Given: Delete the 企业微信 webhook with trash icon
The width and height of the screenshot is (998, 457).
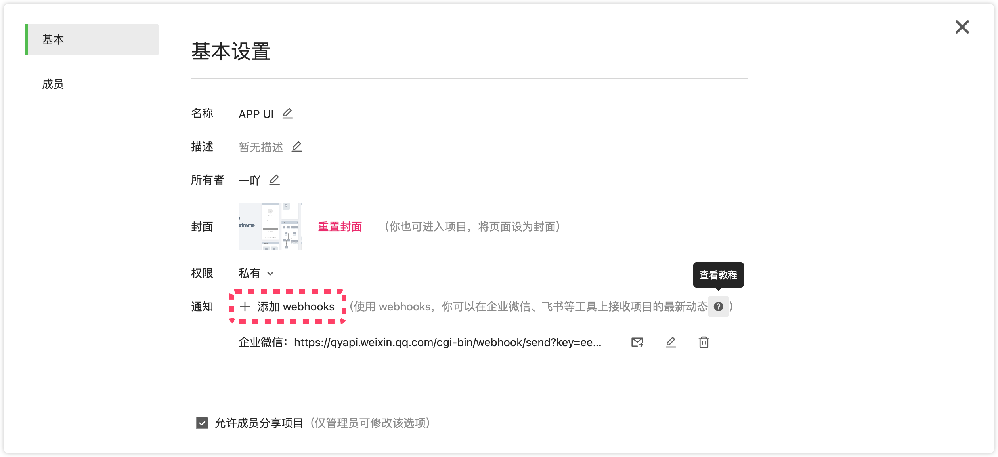Looking at the screenshot, I should click(x=704, y=342).
